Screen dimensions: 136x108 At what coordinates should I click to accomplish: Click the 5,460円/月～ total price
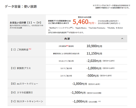84,22
